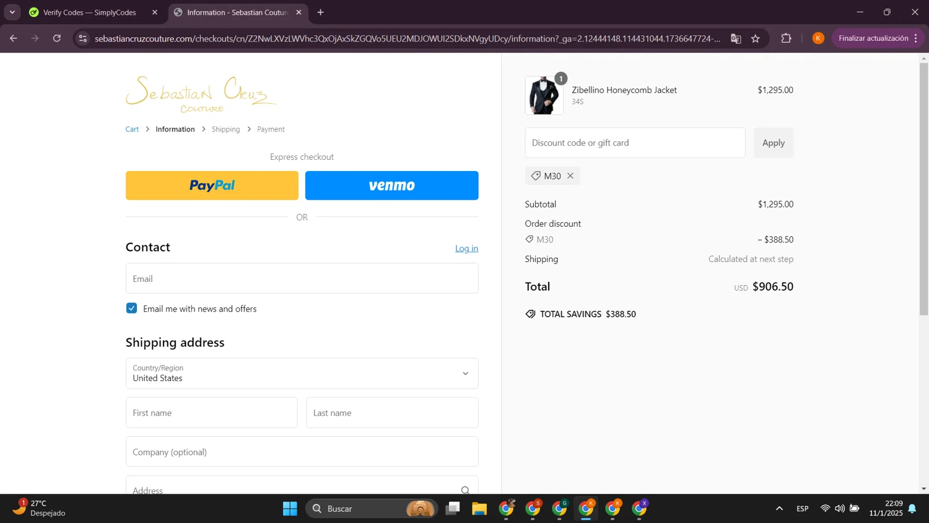Click the Total amount $906.50
The image size is (929, 523).
(x=772, y=286)
